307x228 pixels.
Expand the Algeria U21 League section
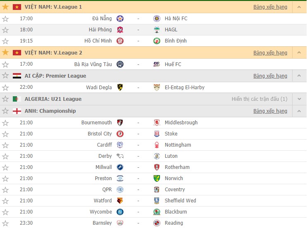[x=299, y=99]
